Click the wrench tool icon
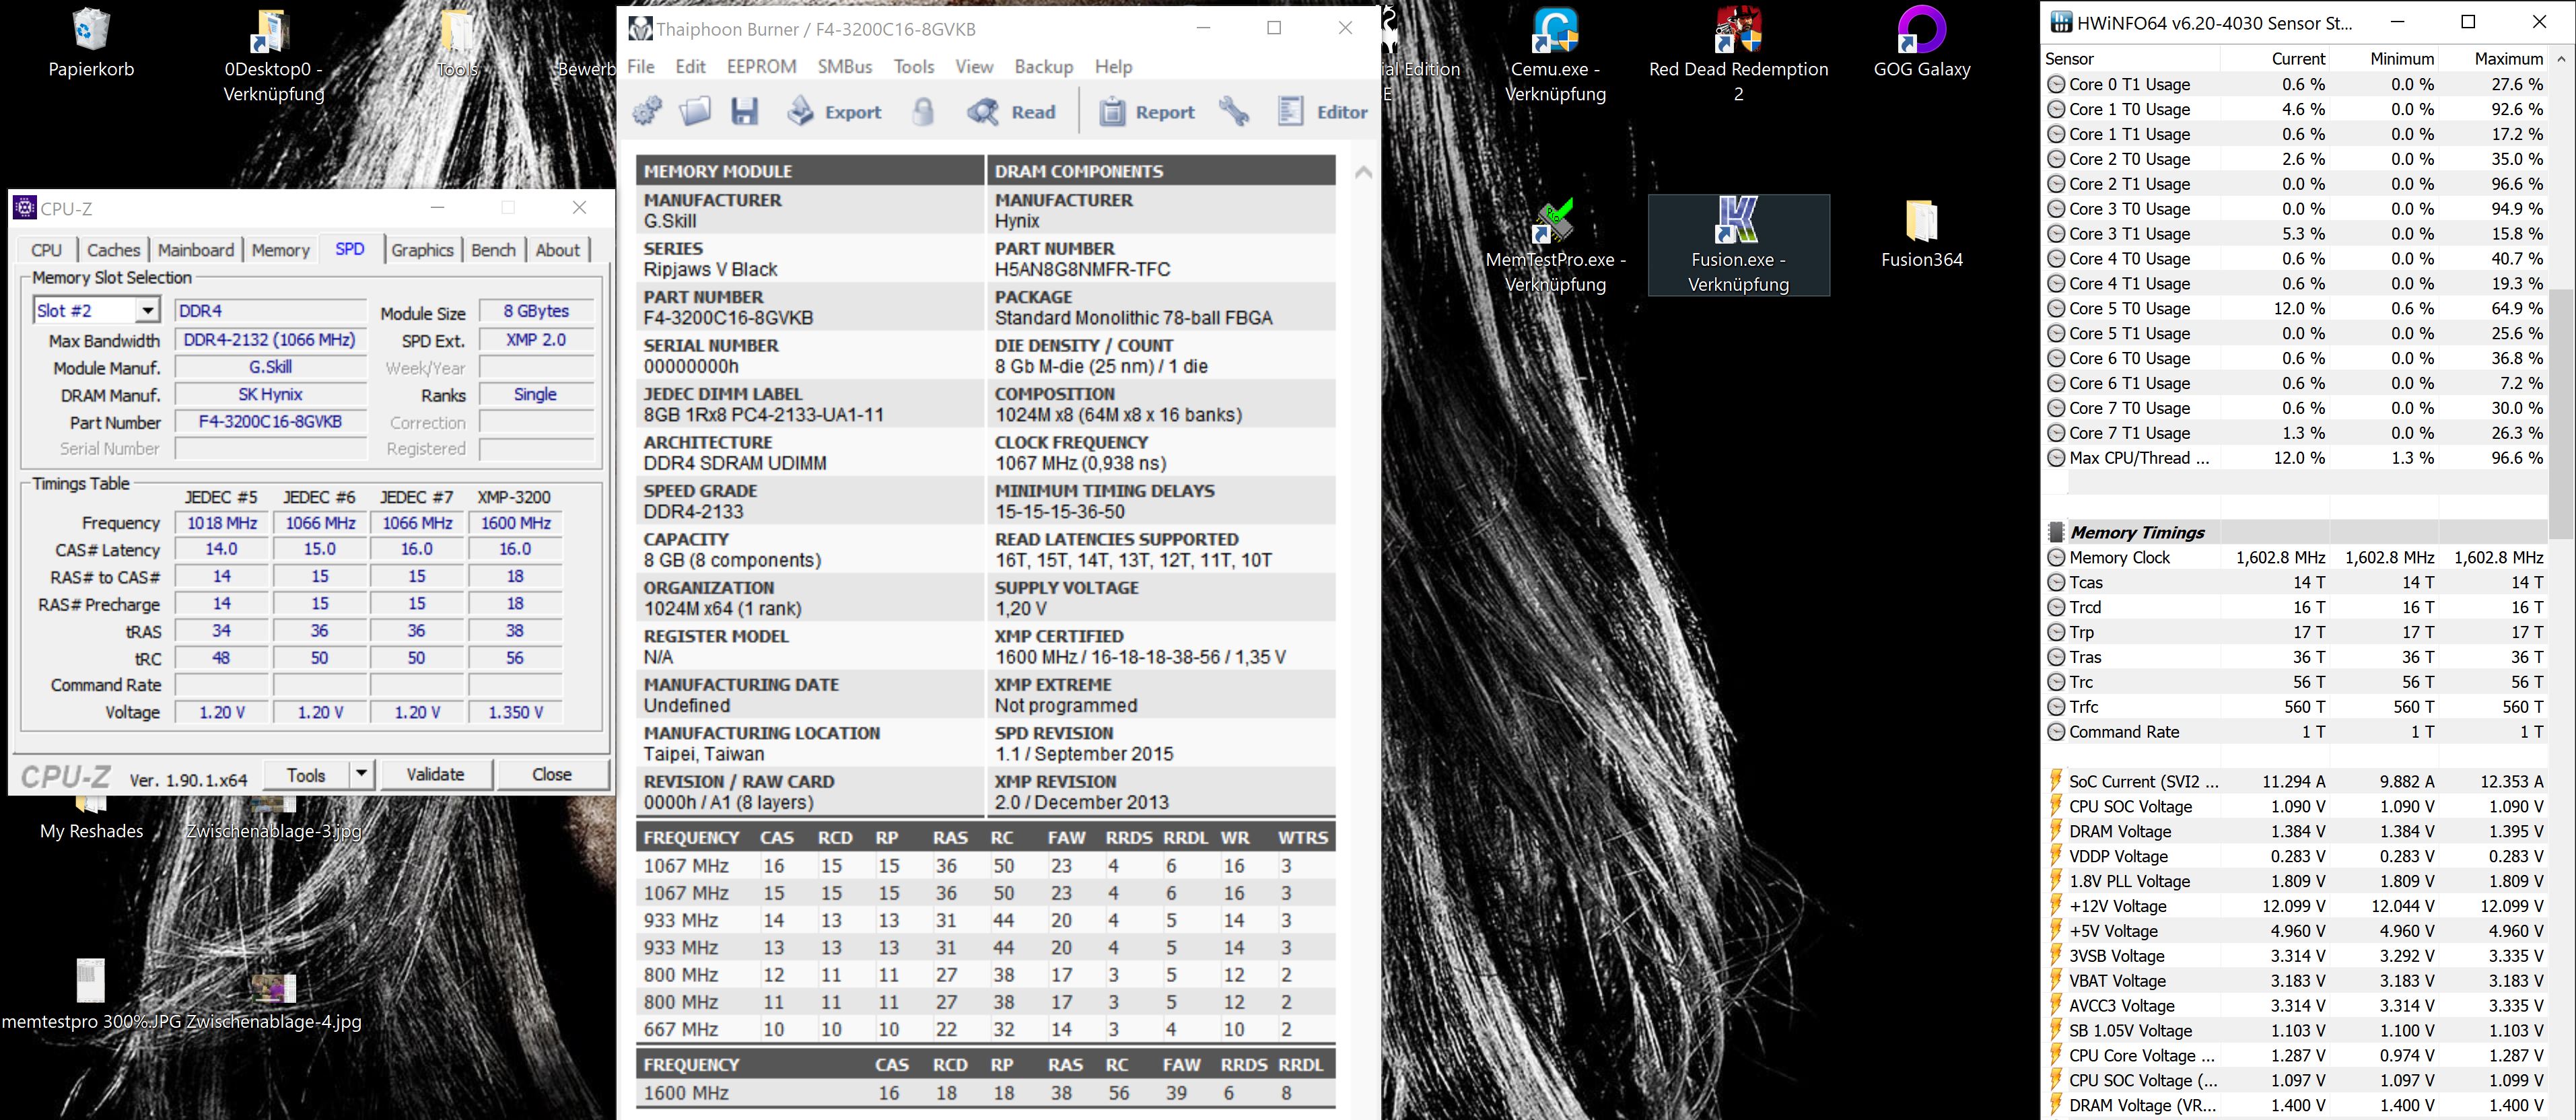This screenshot has height=1120, width=2576. pyautogui.click(x=1234, y=111)
